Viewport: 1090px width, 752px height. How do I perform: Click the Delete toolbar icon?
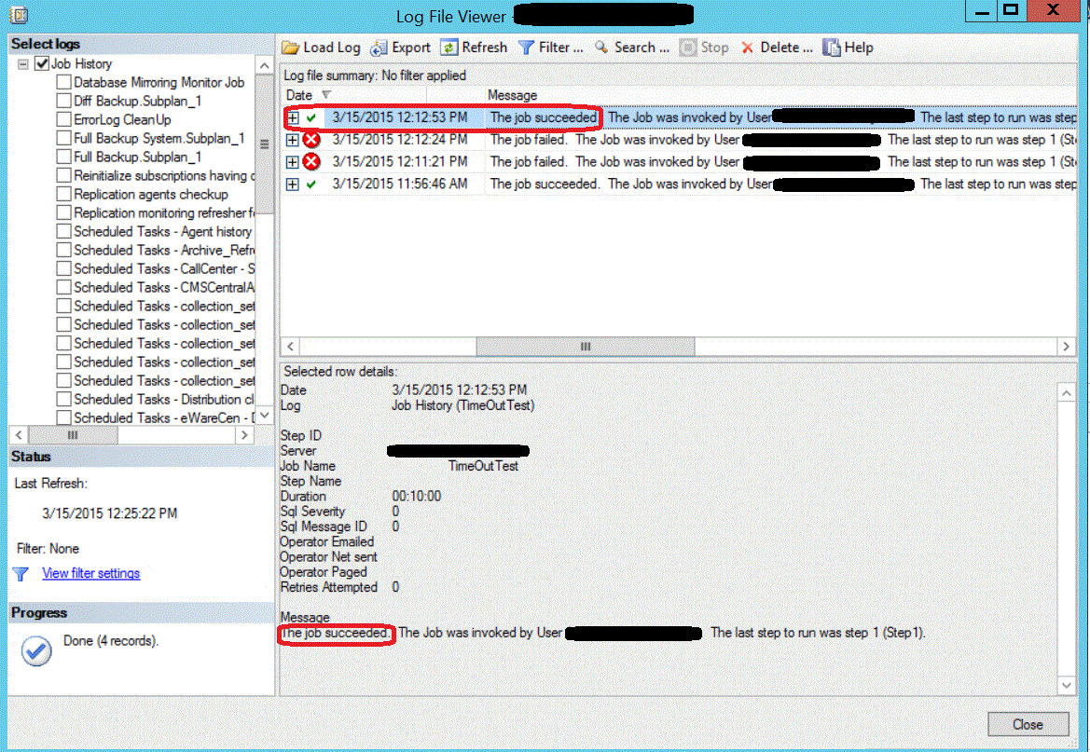coord(748,48)
